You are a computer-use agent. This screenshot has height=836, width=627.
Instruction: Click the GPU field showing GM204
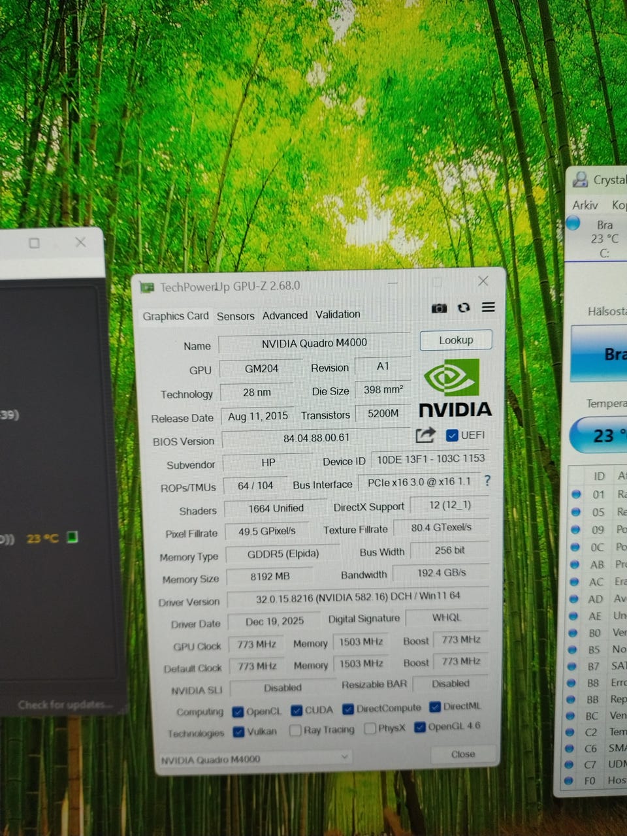[x=261, y=368]
